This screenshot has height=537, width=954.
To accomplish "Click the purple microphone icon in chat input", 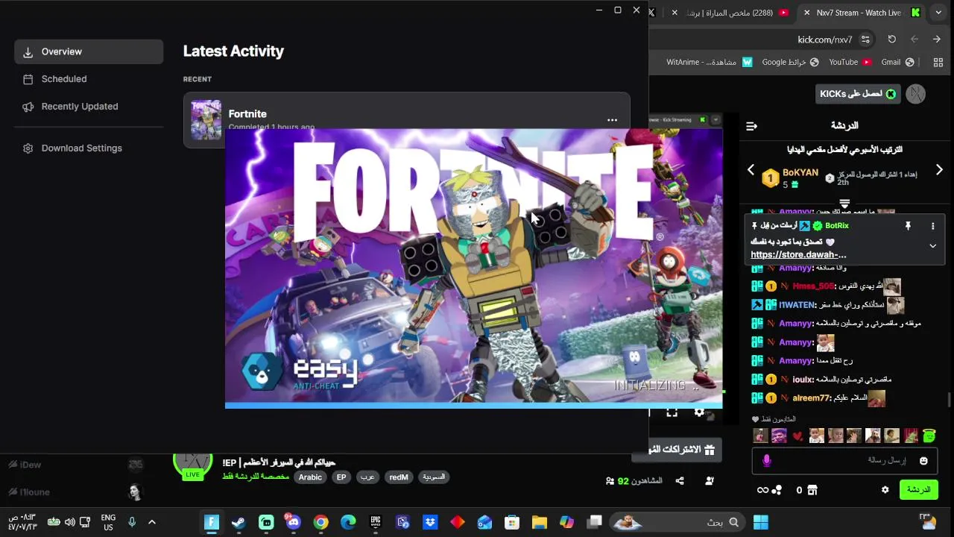I will click(x=766, y=461).
